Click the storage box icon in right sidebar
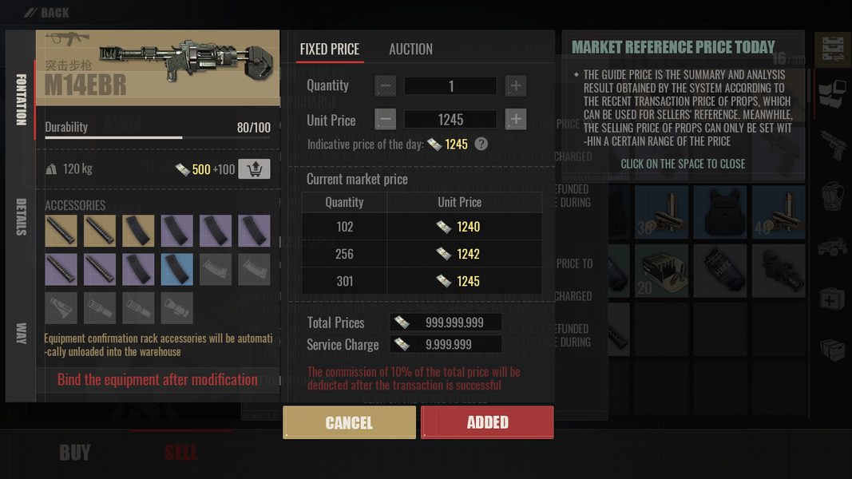Image resolution: width=852 pixels, height=479 pixels. (x=833, y=349)
